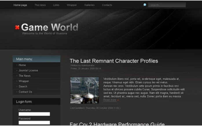Open Contacts in top navigation
Image resolution: width=202 pixels, height=126 pixels.
(x=107, y=5)
